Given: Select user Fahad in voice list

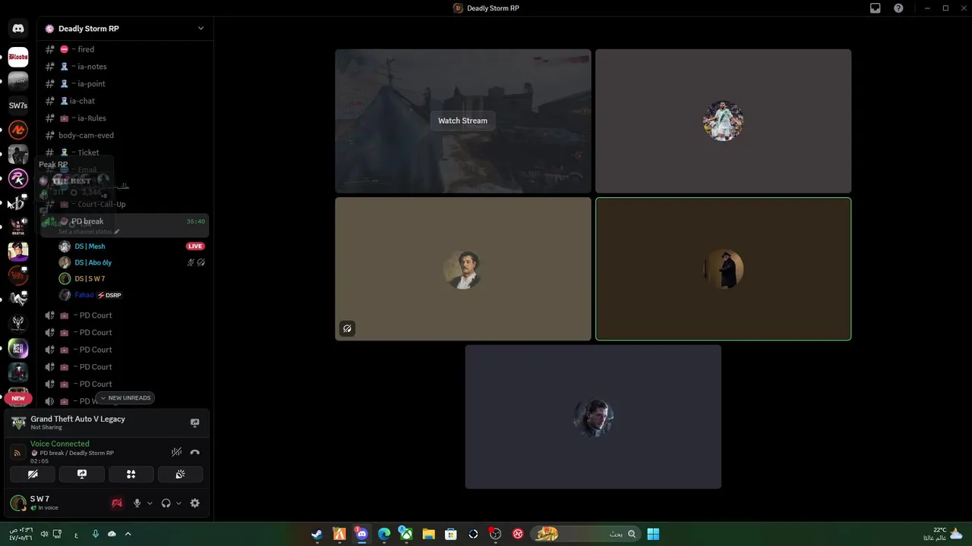Looking at the screenshot, I should (x=131, y=295).
